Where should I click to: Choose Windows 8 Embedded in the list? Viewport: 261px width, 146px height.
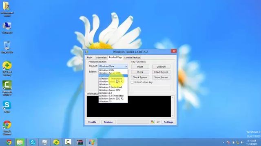pyautogui.click(x=113, y=87)
